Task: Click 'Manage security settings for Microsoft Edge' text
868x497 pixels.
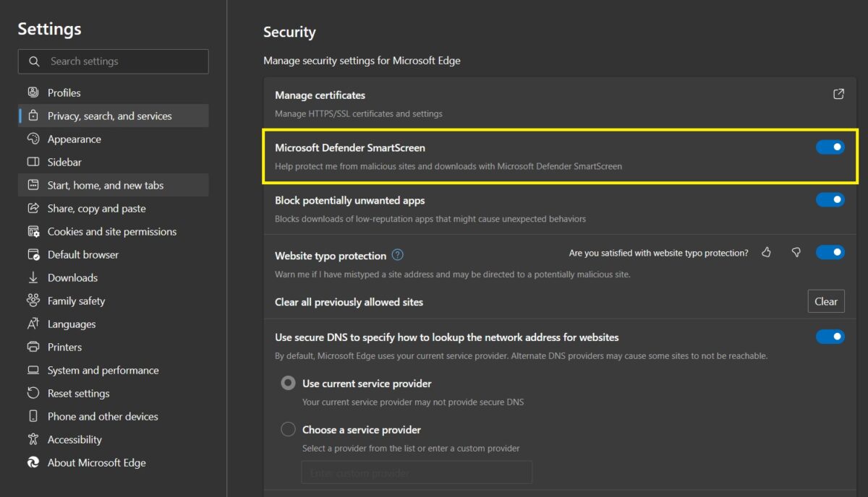Action: point(362,61)
